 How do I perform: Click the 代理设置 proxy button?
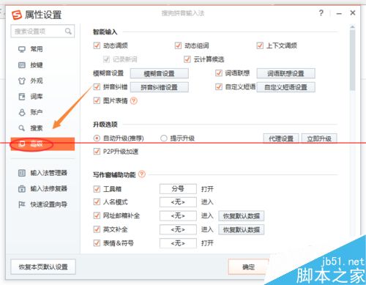(281, 138)
